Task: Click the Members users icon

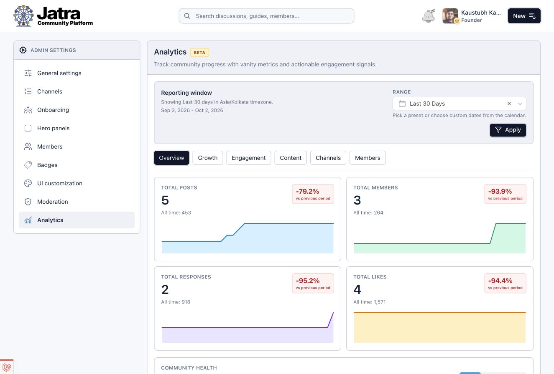Action: pos(28,147)
